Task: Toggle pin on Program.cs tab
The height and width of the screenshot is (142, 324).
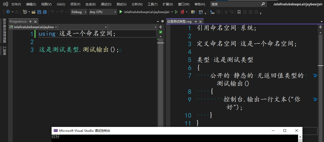Action: tap(30, 22)
